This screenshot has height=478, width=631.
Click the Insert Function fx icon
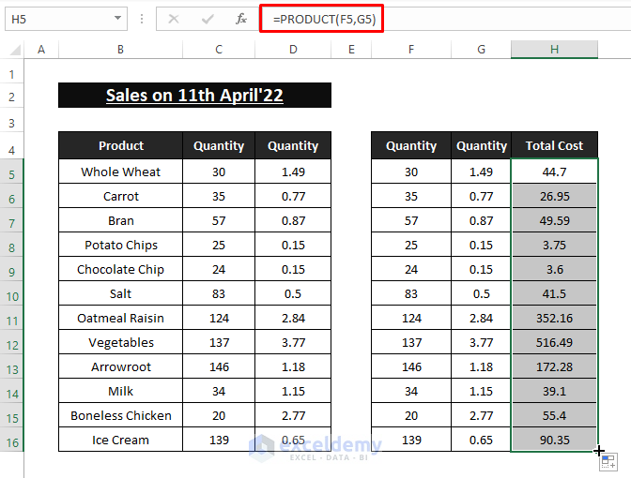pyautogui.click(x=241, y=19)
